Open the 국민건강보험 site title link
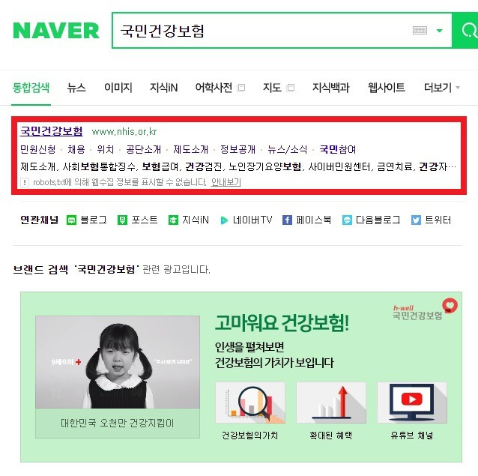Viewport: 478px width, 476px height. coord(51,131)
